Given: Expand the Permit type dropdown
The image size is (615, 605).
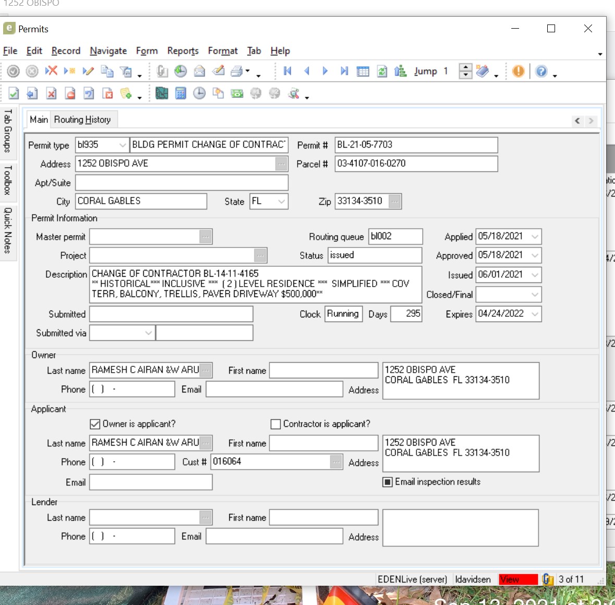Looking at the screenshot, I should tap(122, 145).
